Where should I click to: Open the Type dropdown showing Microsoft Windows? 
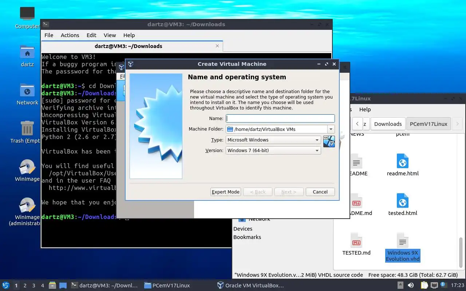(273, 140)
